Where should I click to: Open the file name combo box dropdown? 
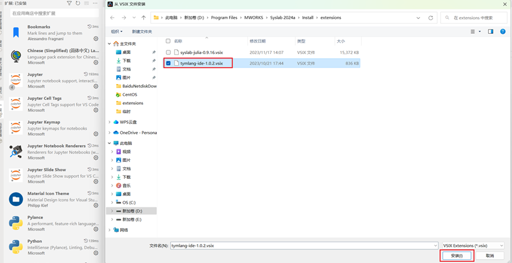point(435,246)
